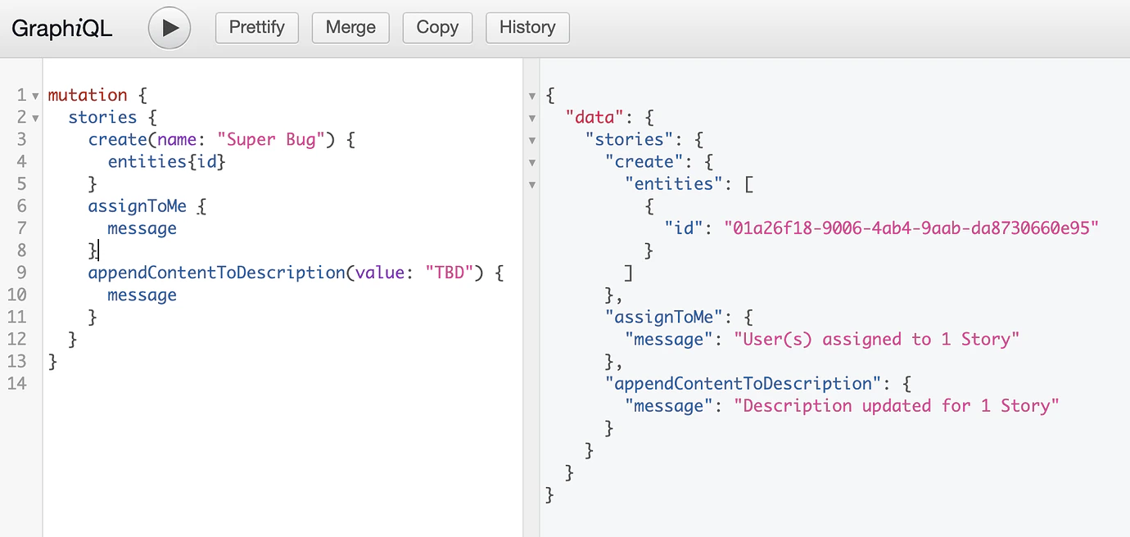
Task: Click "message" on editor line 7
Action: (x=142, y=228)
